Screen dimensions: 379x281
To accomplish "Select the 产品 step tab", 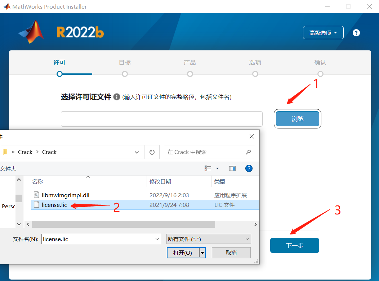I will click(190, 63).
